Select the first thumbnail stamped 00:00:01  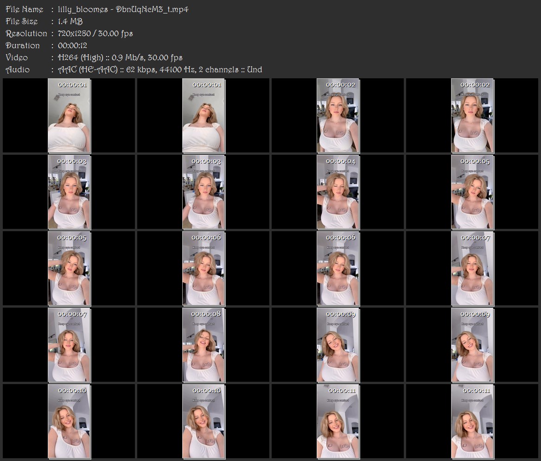pyautogui.click(x=69, y=115)
